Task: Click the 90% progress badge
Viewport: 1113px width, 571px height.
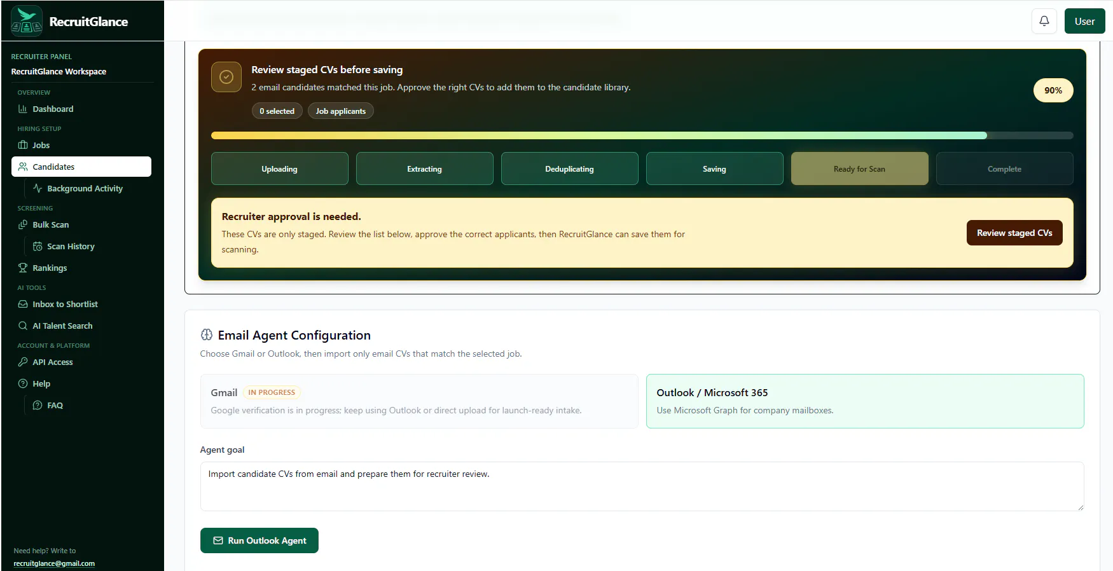Action: (1053, 90)
